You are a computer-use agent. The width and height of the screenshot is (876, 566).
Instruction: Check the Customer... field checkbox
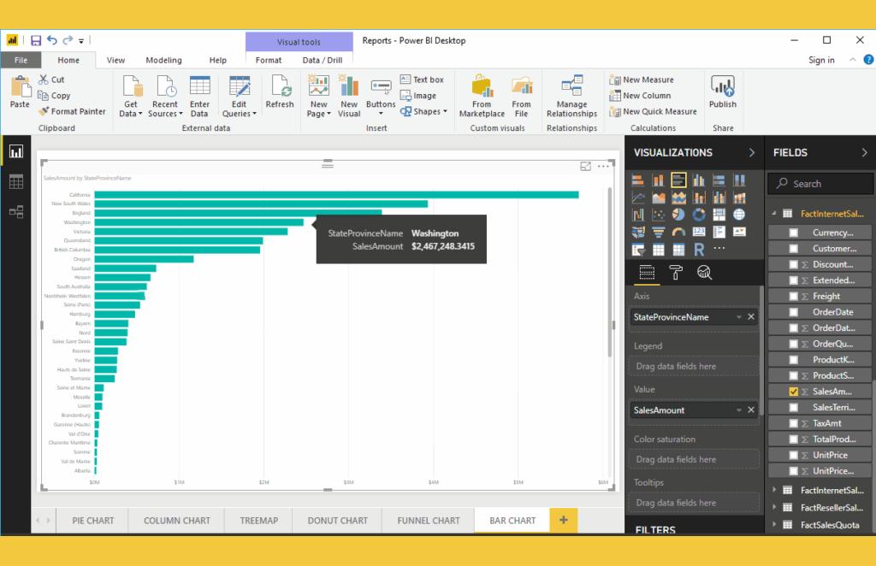793,249
